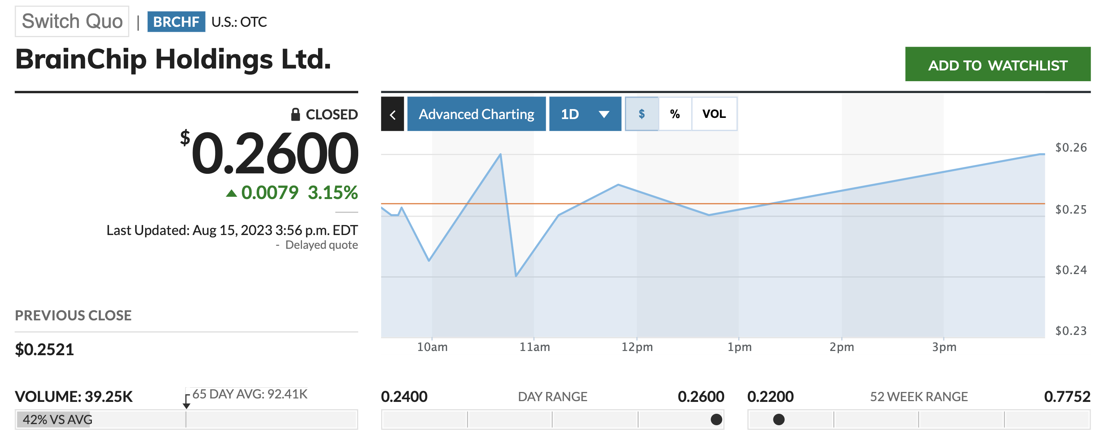
Task: Click the BrainChip Holdings Ltd. heading
Action: 173,59
